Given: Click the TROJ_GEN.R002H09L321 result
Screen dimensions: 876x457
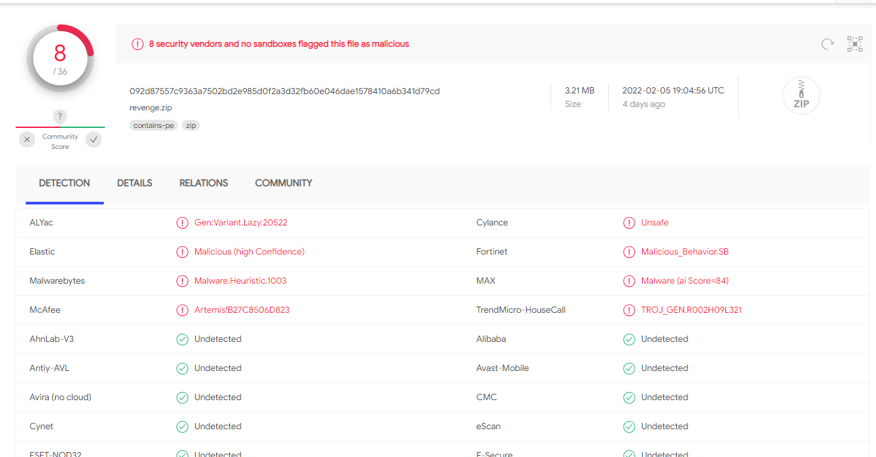Looking at the screenshot, I should [x=692, y=310].
